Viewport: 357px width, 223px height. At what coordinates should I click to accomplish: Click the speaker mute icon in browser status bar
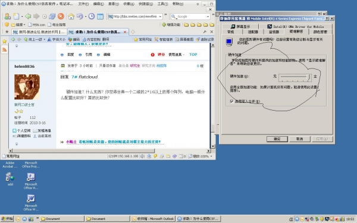(x=143, y=156)
